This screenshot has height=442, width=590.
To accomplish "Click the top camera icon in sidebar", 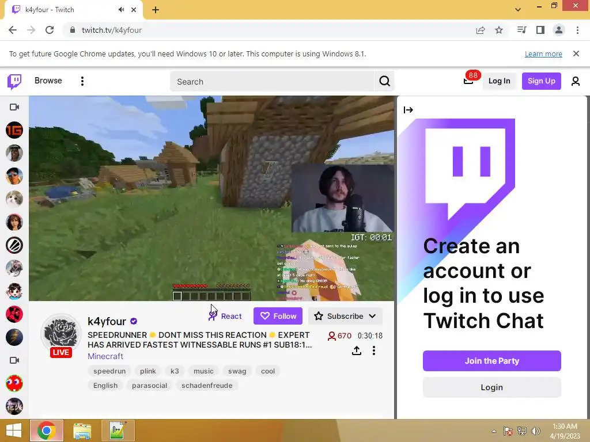I will pyautogui.click(x=14, y=107).
